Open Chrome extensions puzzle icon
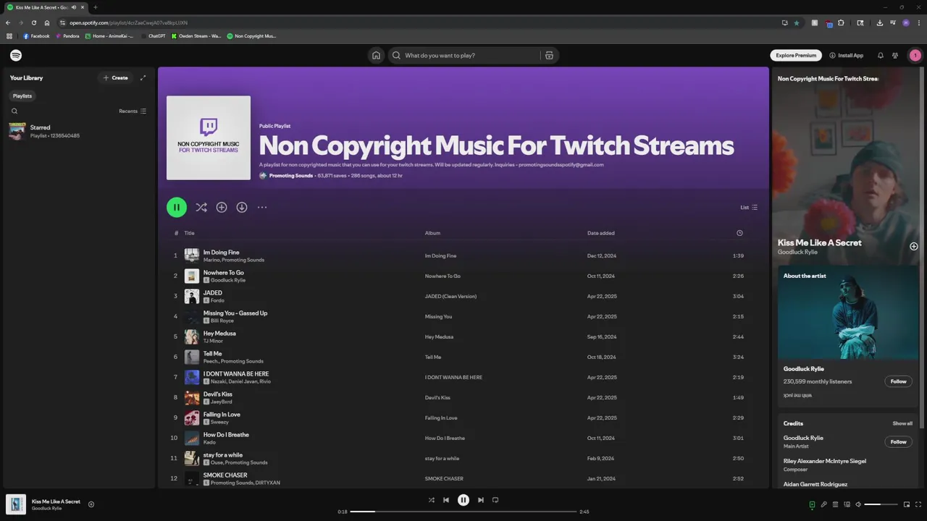The image size is (927, 521). (x=841, y=22)
